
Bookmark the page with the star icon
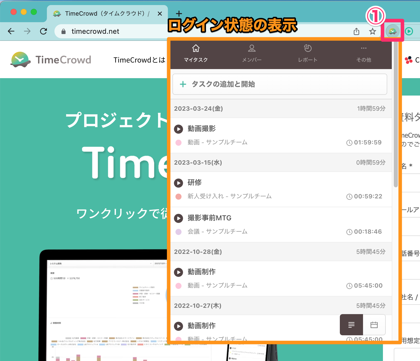tap(372, 31)
